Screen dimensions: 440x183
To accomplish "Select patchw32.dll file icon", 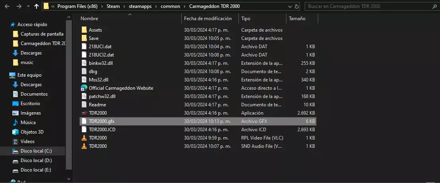I will click(x=84, y=96).
